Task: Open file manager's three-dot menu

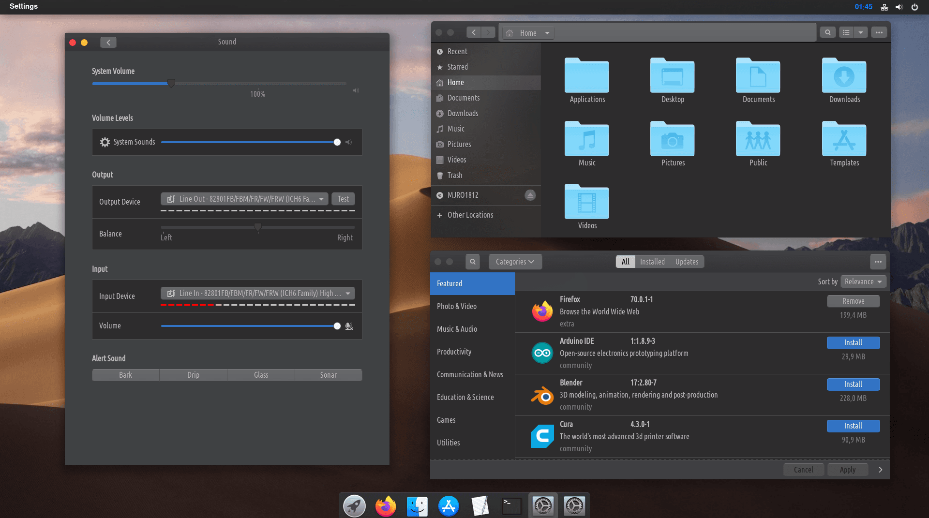Action: [879, 32]
